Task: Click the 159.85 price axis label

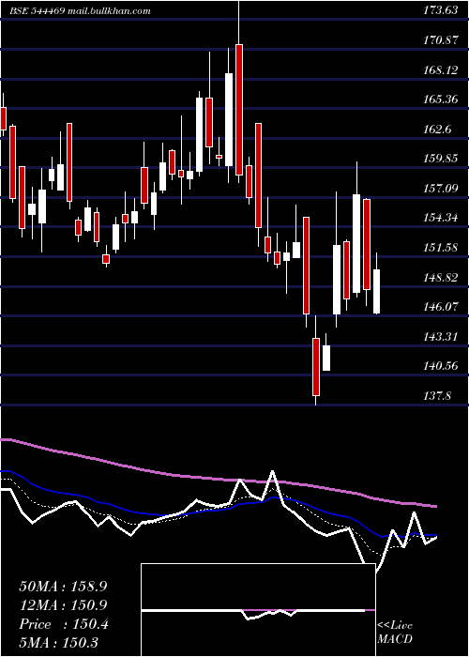Action: point(441,159)
